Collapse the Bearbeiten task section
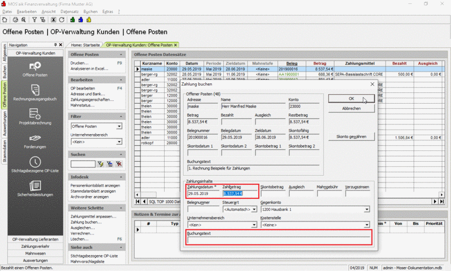 point(121,80)
